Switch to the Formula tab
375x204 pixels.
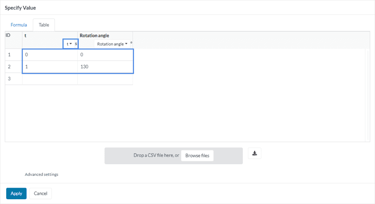pyautogui.click(x=19, y=25)
